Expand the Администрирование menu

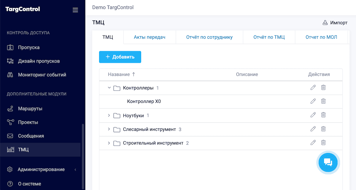(x=42, y=169)
